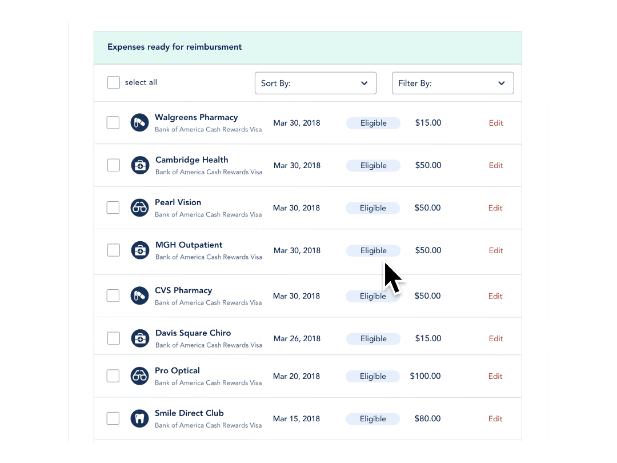This screenshot has width=617, height=463.
Task: Click Edit on the CVS Pharmacy row
Action: pos(495,296)
